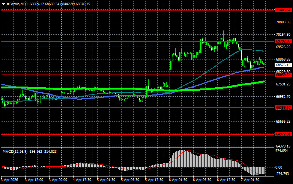Click the 4 Apr 17:30 time label
The width and height of the screenshot is (293, 184).
82,180
